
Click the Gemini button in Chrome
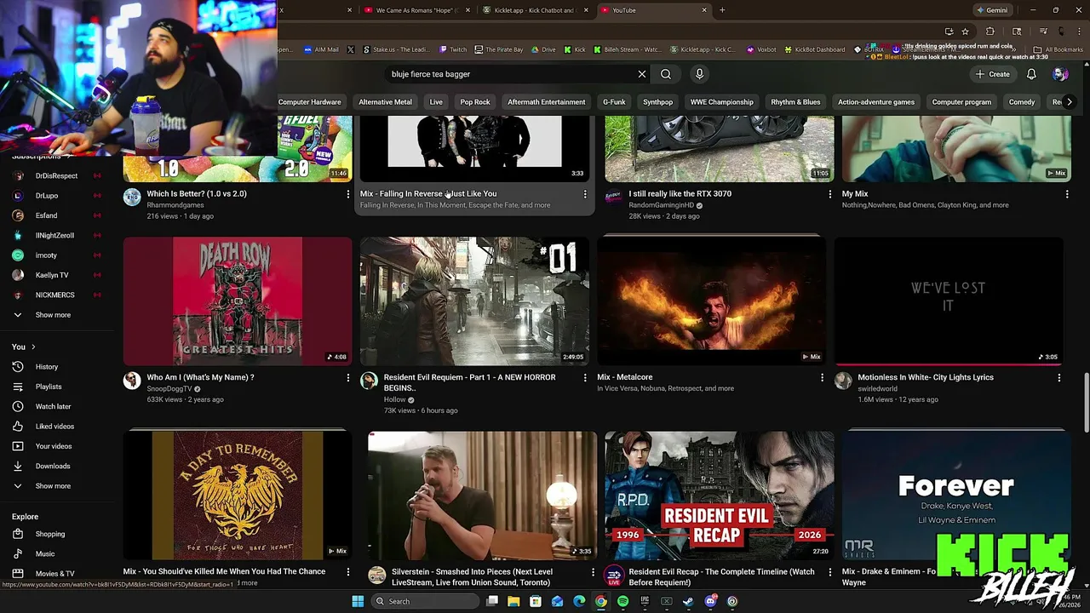pos(992,10)
